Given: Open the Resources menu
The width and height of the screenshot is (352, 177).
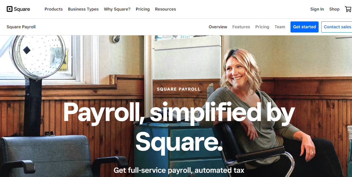Looking at the screenshot, I should (166, 9).
